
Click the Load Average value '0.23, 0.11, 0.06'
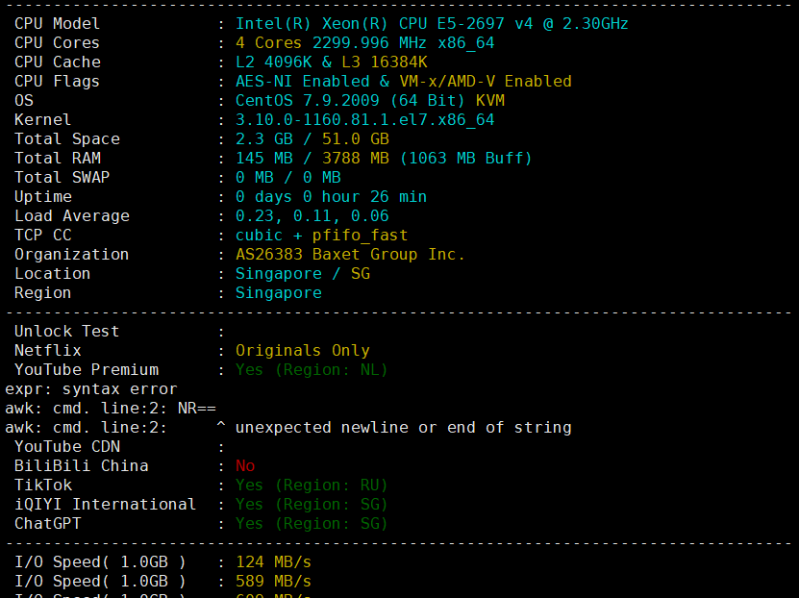point(312,216)
